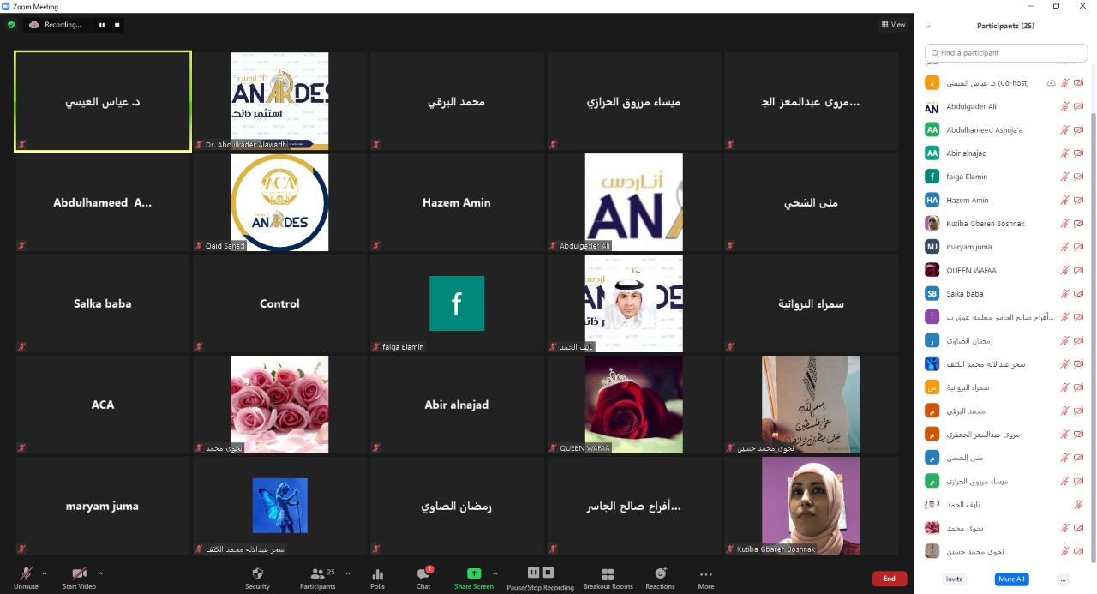
Task: Open Breakout Rooms
Action: (x=608, y=578)
